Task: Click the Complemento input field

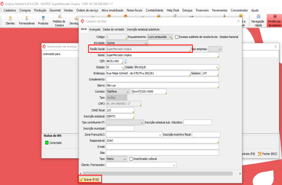Action: click(x=162, y=79)
